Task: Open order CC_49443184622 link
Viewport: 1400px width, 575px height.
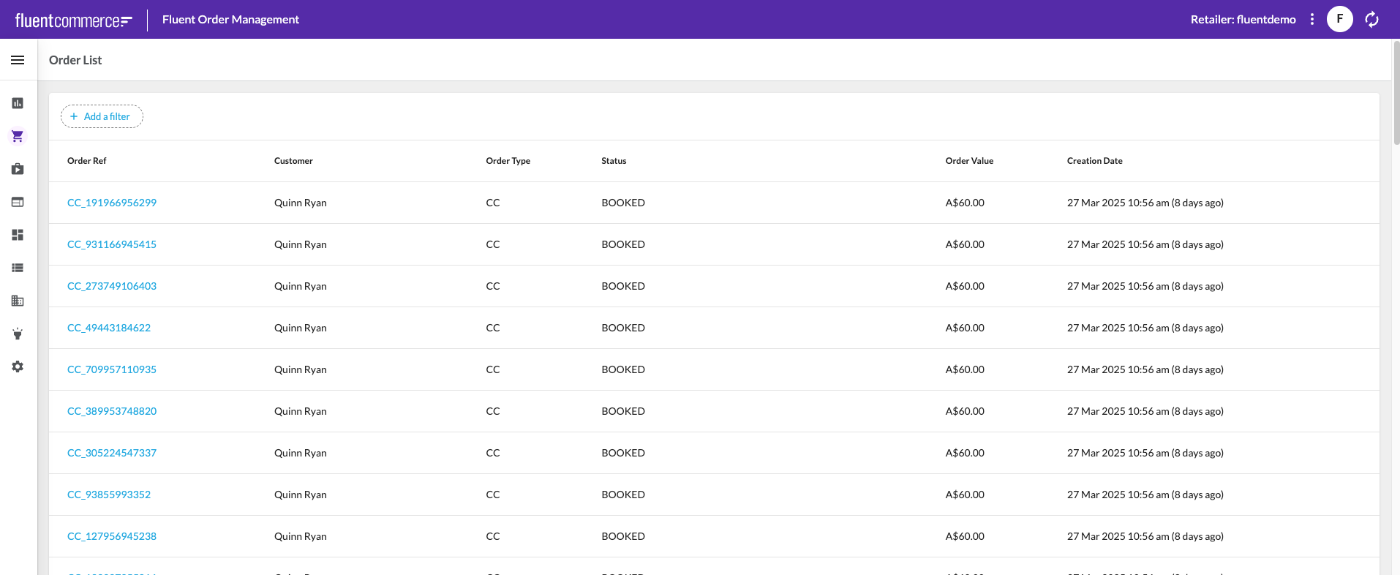Action: click(109, 328)
